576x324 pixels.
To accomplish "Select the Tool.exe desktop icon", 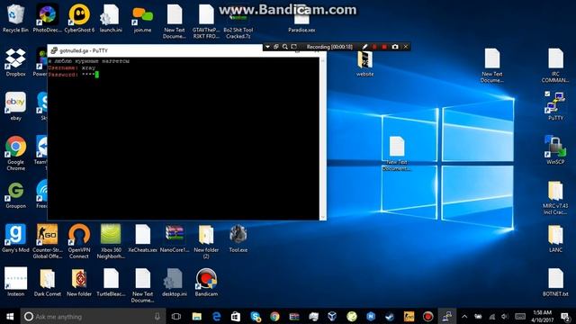I will (238, 238).
